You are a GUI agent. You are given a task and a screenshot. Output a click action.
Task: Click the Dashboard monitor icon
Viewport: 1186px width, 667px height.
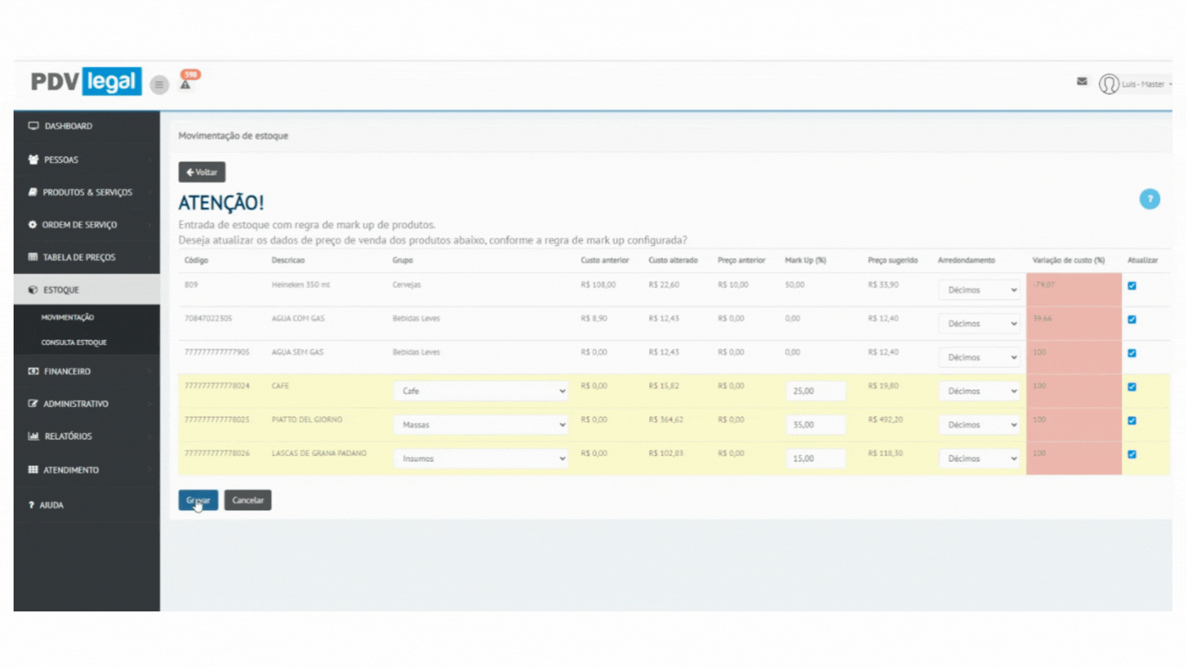pyautogui.click(x=33, y=126)
